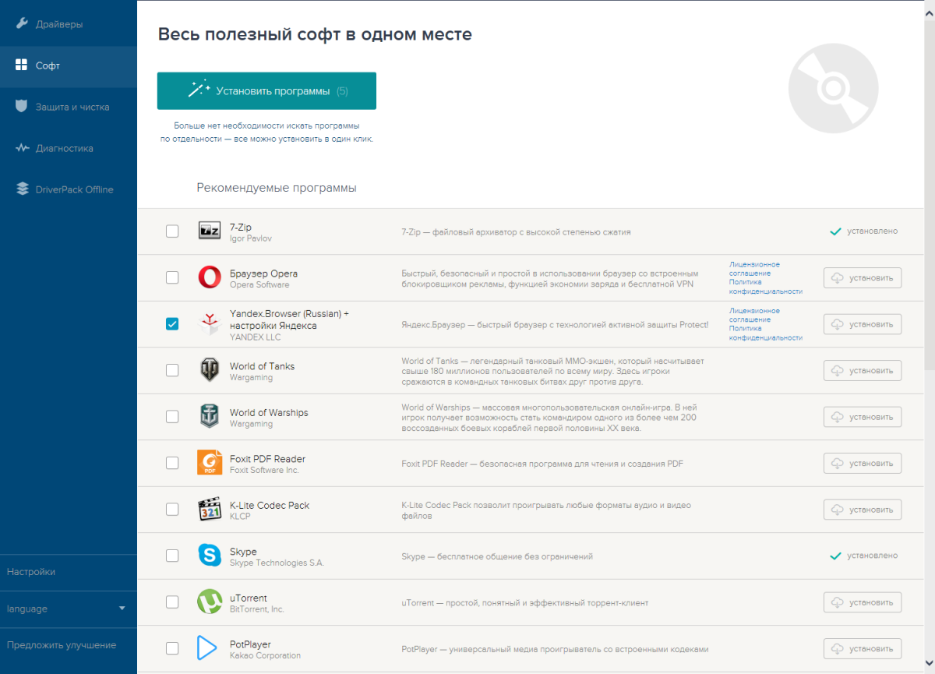Click the Kakao Corporation publisher text
The width and height of the screenshot is (935, 674).
coord(265,655)
